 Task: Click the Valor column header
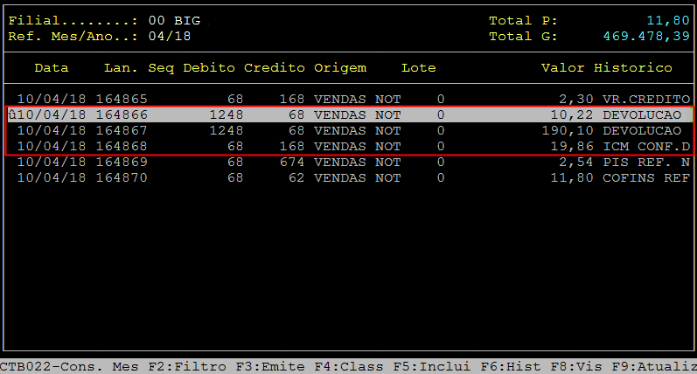(562, 68)
